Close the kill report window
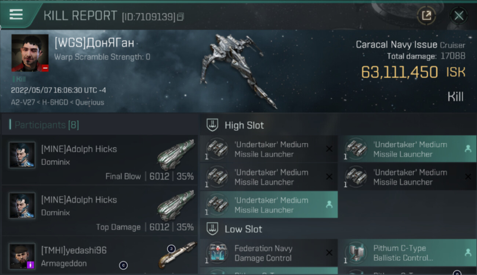This screenshot has width=477, height=275. (459, 15)
